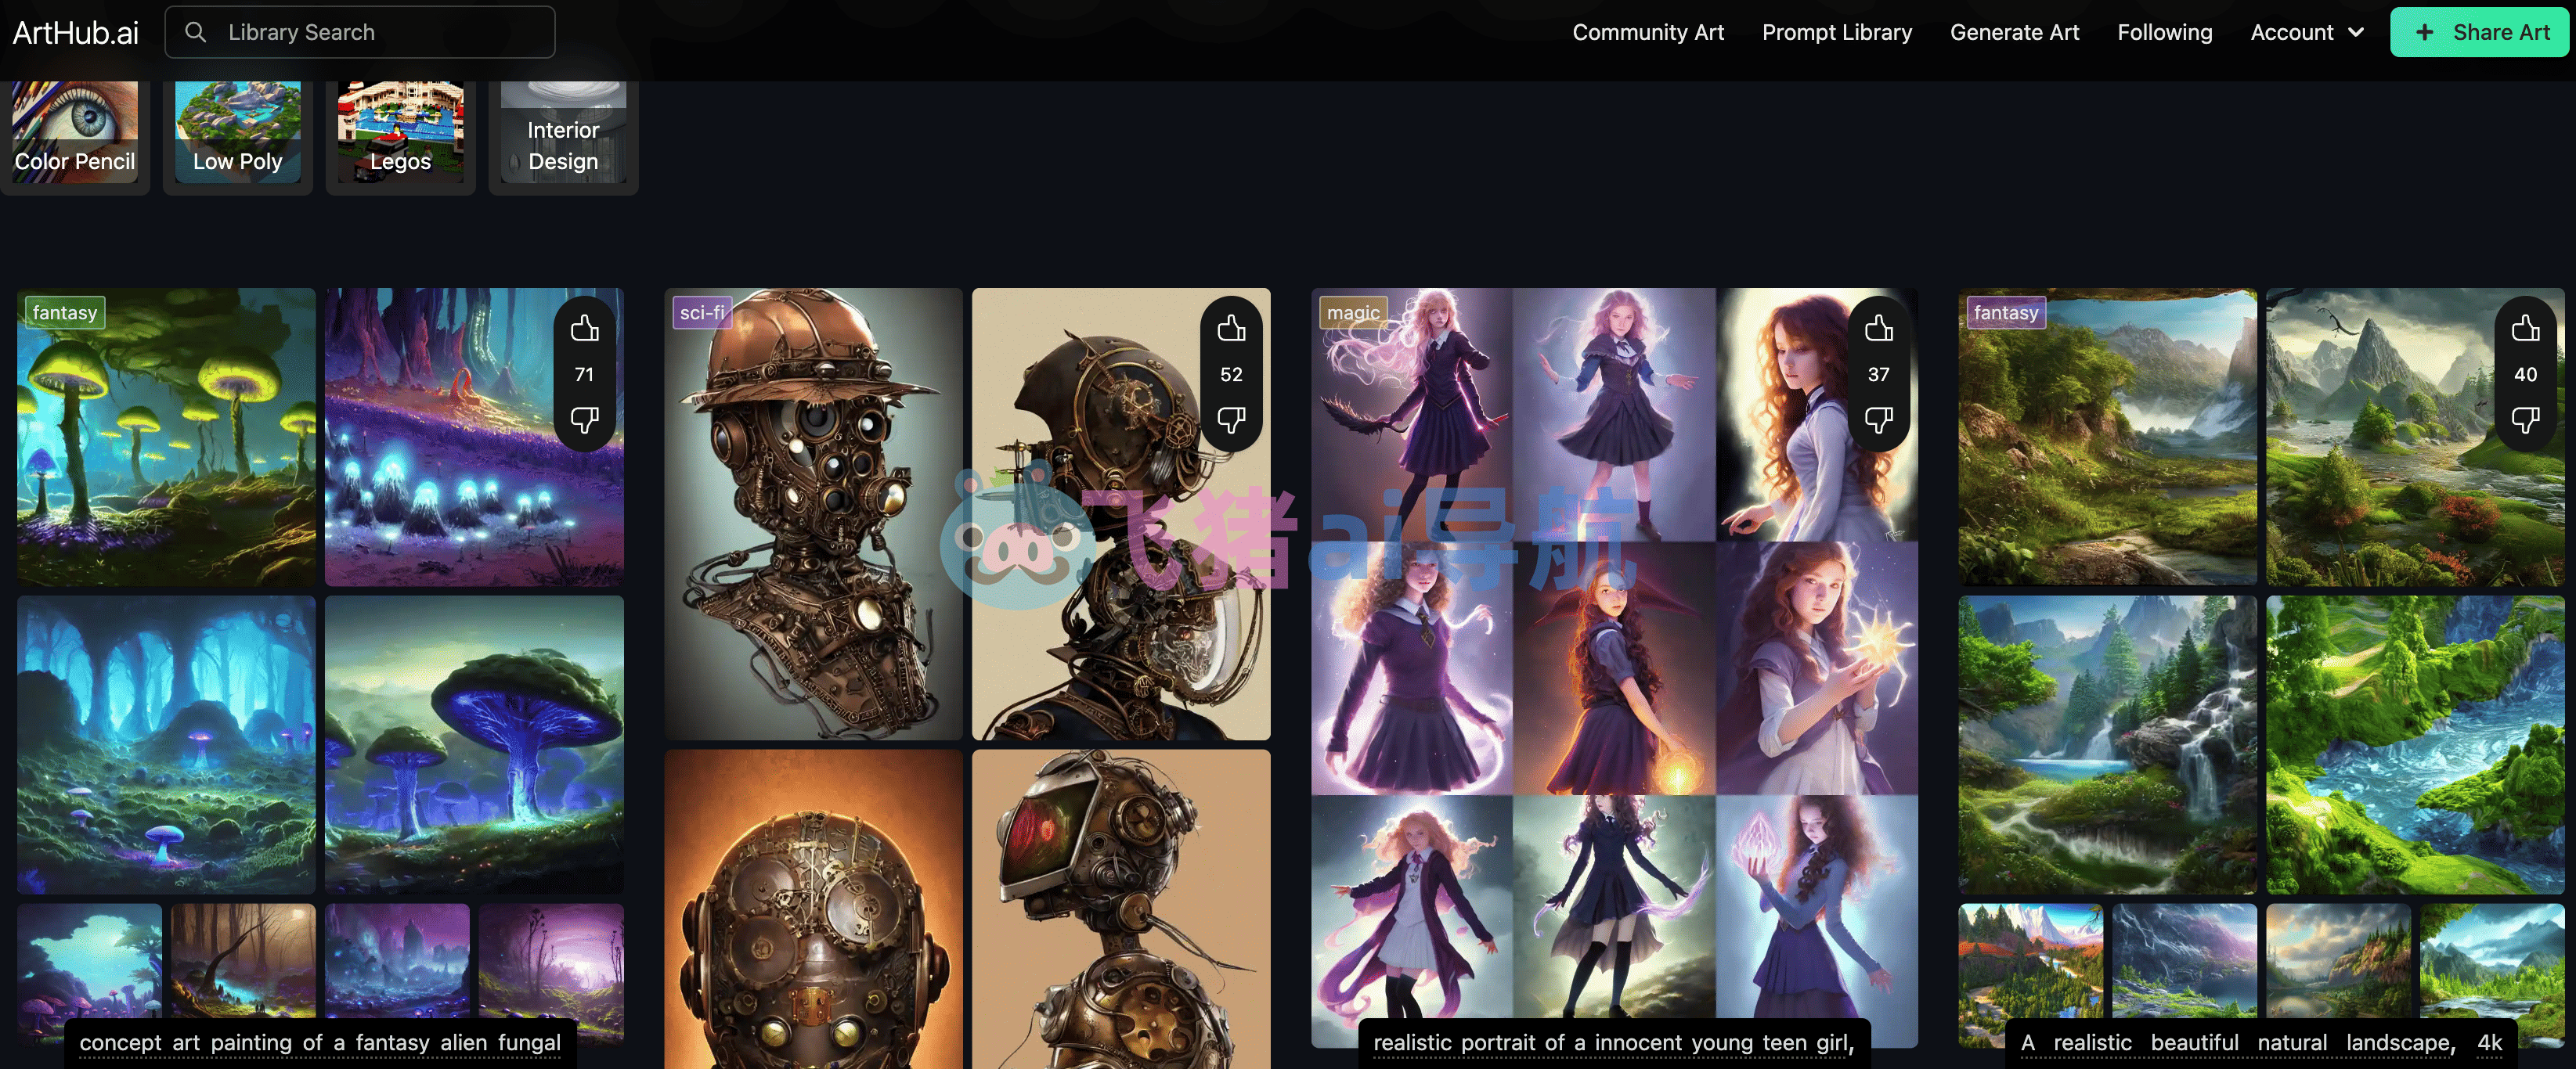This screenshot has width=2576, height=1069.
Task: Expand the Account dropdown menu
Action: [2307, 32]
